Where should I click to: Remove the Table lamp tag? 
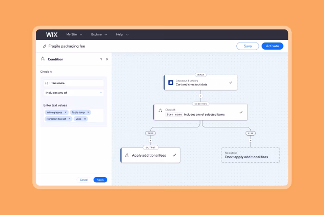coord(88,112)
